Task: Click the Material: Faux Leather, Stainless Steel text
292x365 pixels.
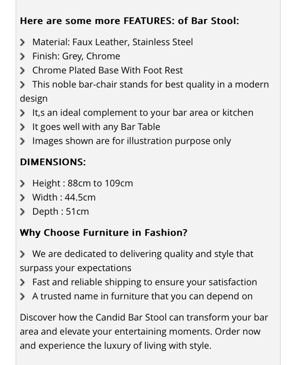Action: (113, 42)
